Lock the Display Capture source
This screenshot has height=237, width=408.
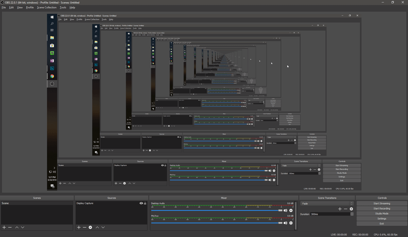pyautogui.click(x=145, y=203)
